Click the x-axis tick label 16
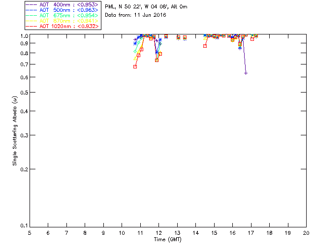The width and height of the screenshot is (315, 252). (x=232, y=233)
